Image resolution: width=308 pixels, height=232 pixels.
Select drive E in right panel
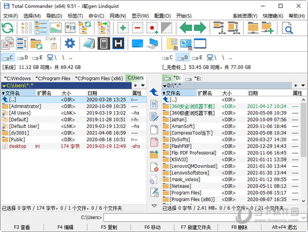[x=197, y=57]
